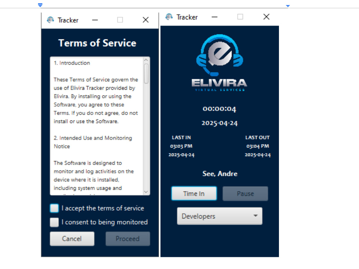This screenshot has height=269, width=359.
Task: Click the Tracker icon in timer window title
Action: [x=169, y=17]
